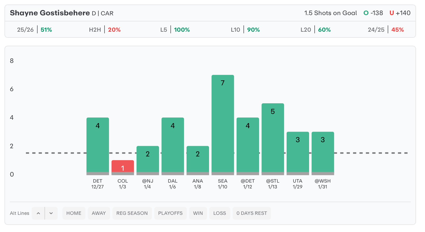Toggle the AWAY games filter
Image resolution: width=425 pixels, height=232 pixels.
pos(99,213)
